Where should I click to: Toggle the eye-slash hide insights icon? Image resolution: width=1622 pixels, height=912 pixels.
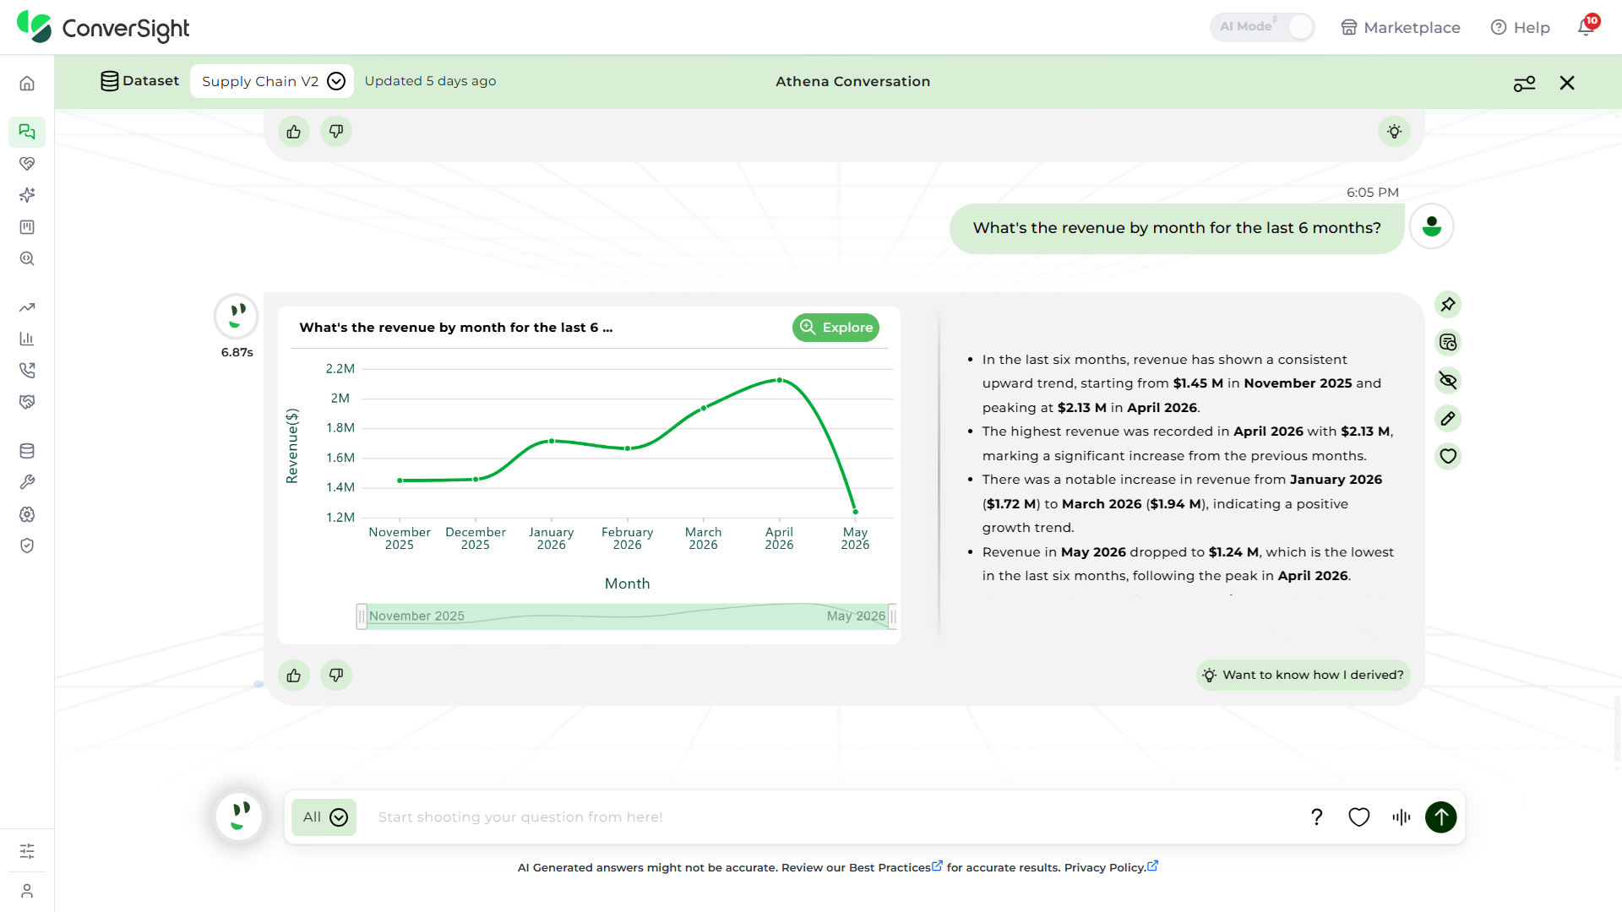pos(1448,380)
